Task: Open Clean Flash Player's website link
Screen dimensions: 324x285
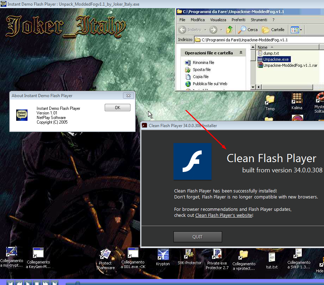Action: click(224, 215)
